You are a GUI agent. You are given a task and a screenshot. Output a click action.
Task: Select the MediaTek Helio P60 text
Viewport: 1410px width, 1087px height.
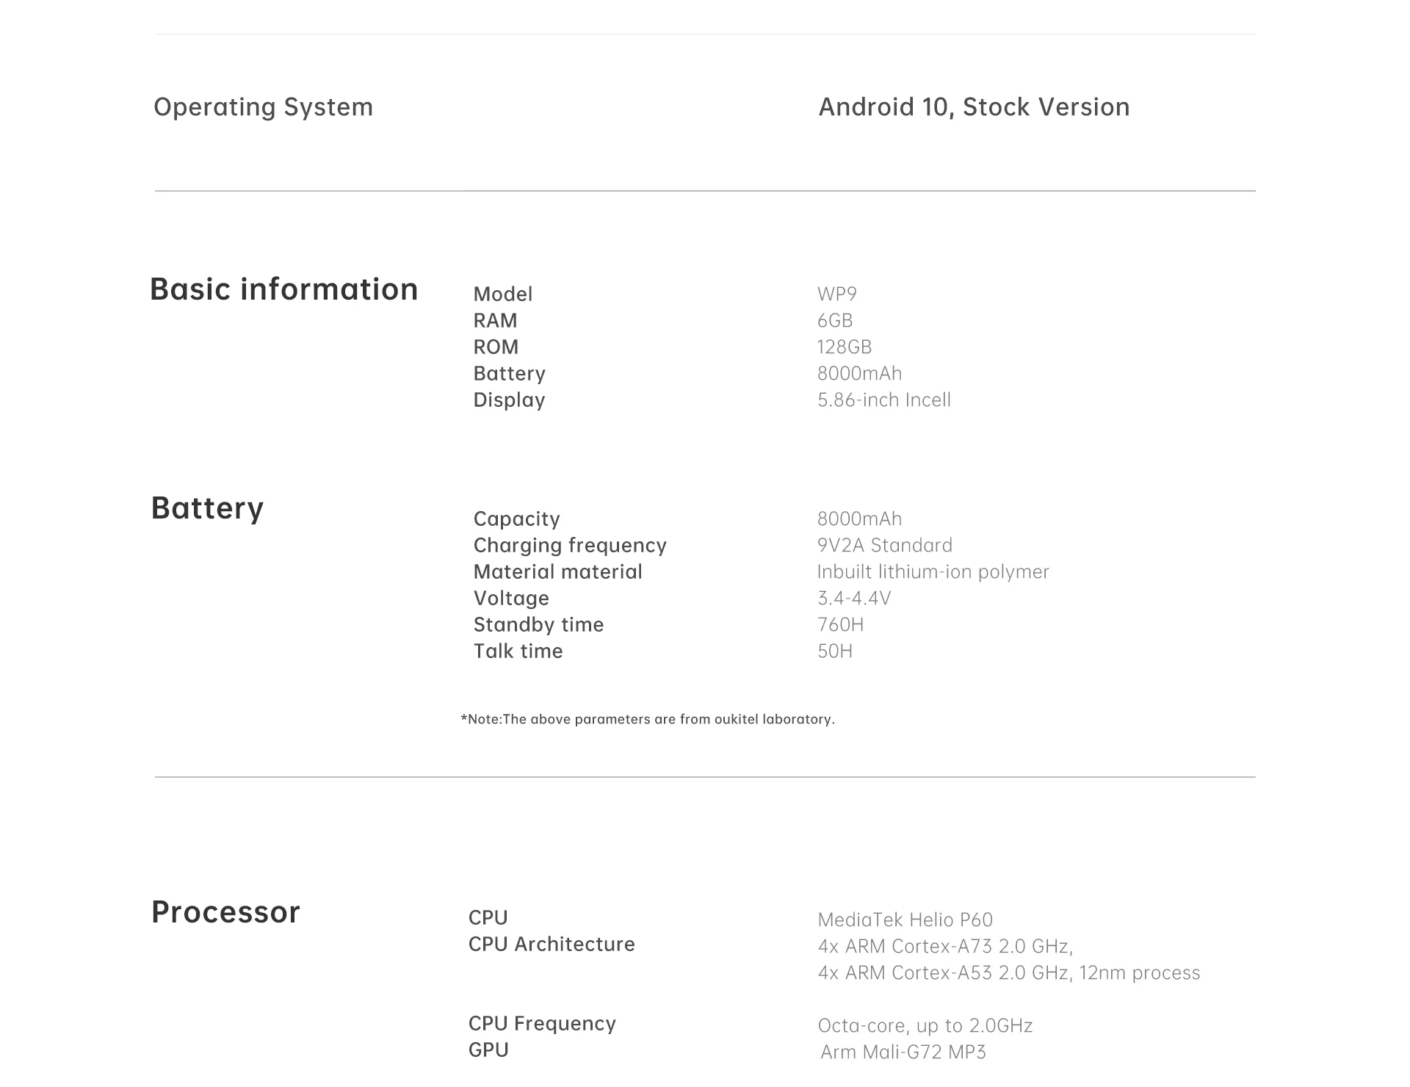coord(905,920)
